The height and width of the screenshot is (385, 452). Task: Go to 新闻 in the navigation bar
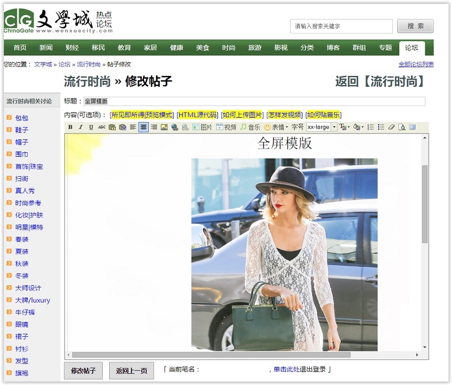(x=46, y=48)
